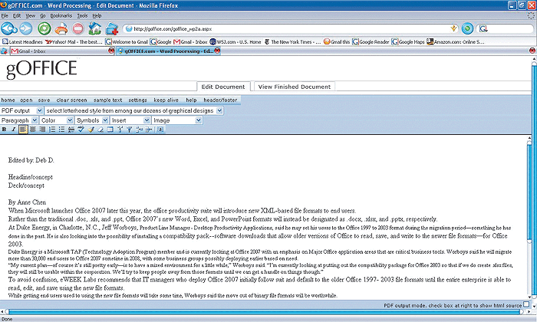Click the last icon in formatting toolbar
Viewport: 537px width, 322px height.
coord(160,130)
